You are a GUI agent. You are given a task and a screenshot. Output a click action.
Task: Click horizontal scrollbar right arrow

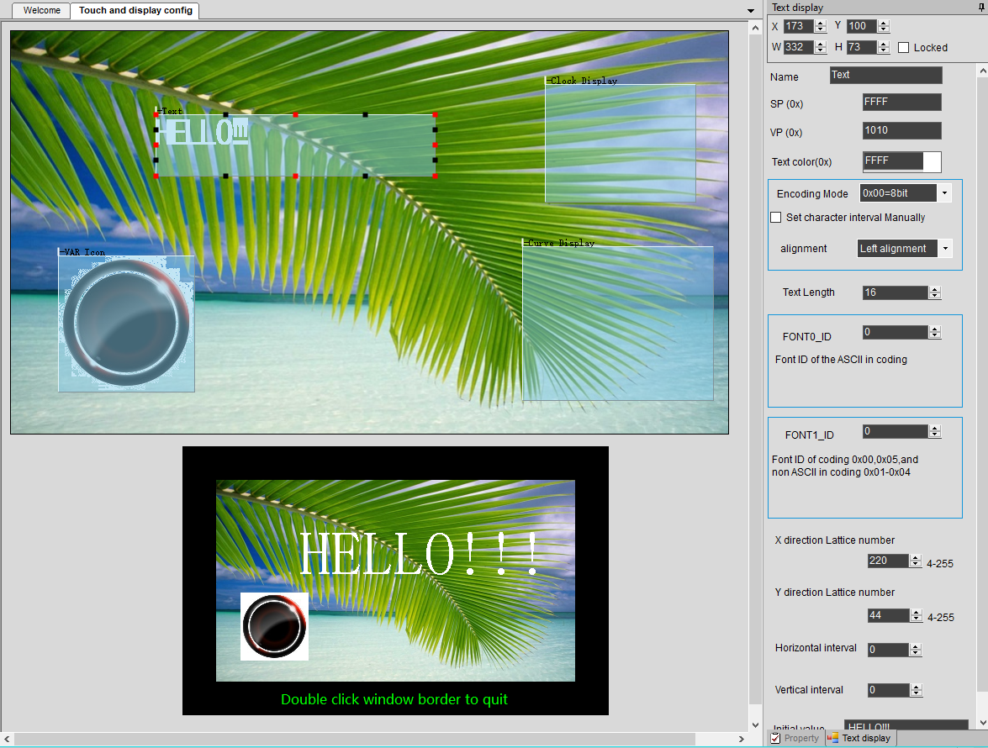(x=741, y=740)
